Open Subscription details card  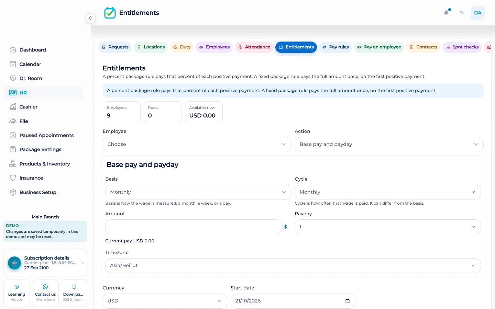coord(45,263)
